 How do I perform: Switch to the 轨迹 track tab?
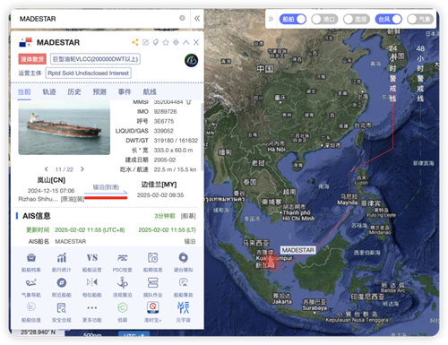coord(49,91)
